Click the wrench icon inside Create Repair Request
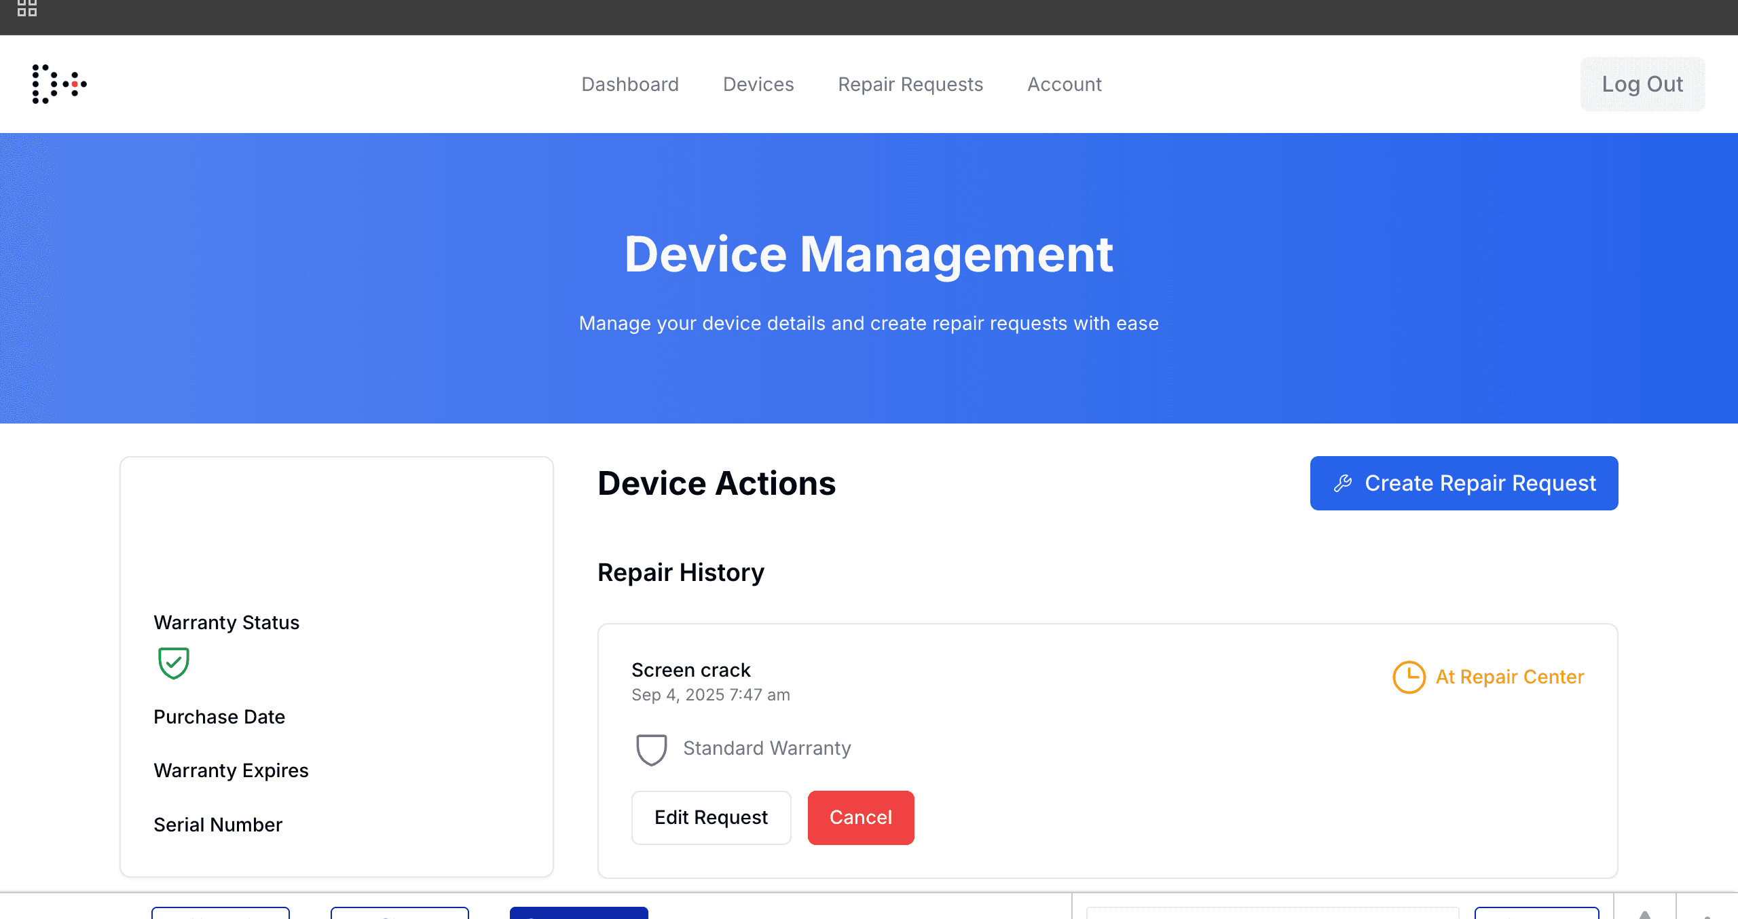 point(1343,483)
